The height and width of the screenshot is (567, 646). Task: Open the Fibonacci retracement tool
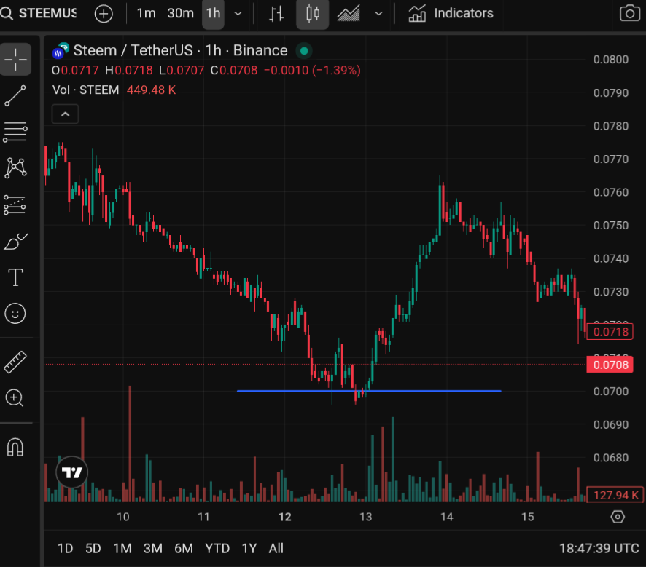(15, 132)
